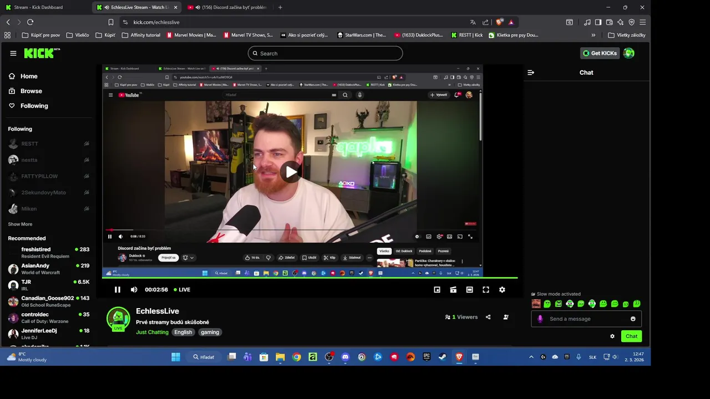Open the Brave music playlist icon
The width and height of the screenshot is (710, 399).
point(587,22)
